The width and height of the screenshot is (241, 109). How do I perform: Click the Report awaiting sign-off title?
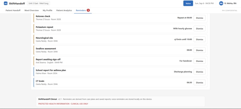48,59
